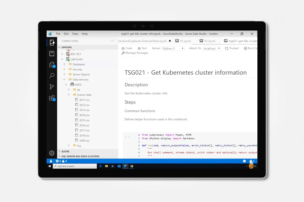Image resolution: width=304 pixels, height=202 pixels.
Task: Run the first code cell bracket
Action: (127, 137)
